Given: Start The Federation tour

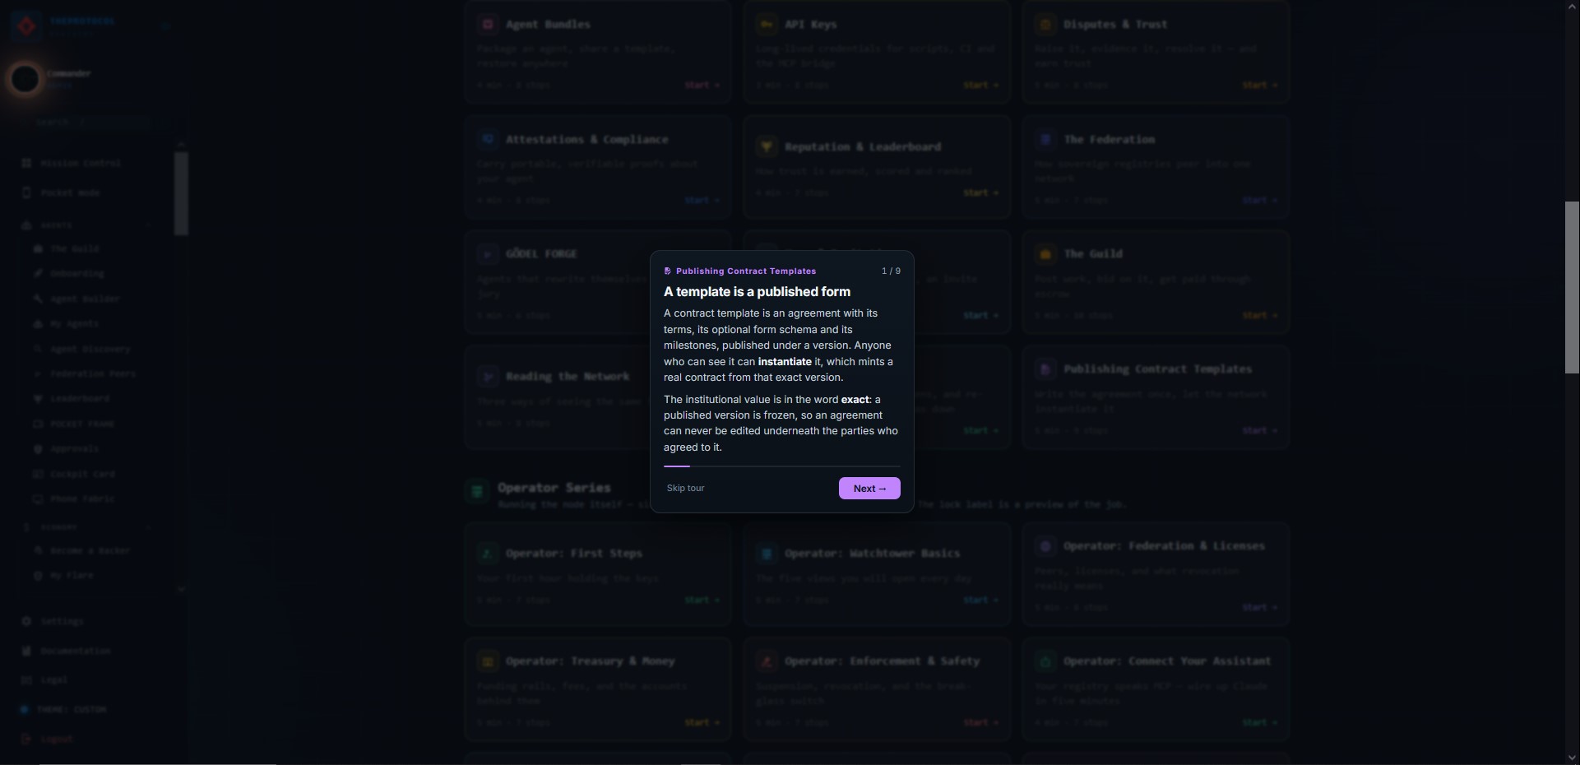Looking at the screenshot, I should [1259, 200].
